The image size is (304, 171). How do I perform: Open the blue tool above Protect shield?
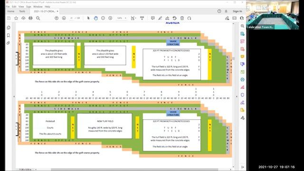click(242, 79)
